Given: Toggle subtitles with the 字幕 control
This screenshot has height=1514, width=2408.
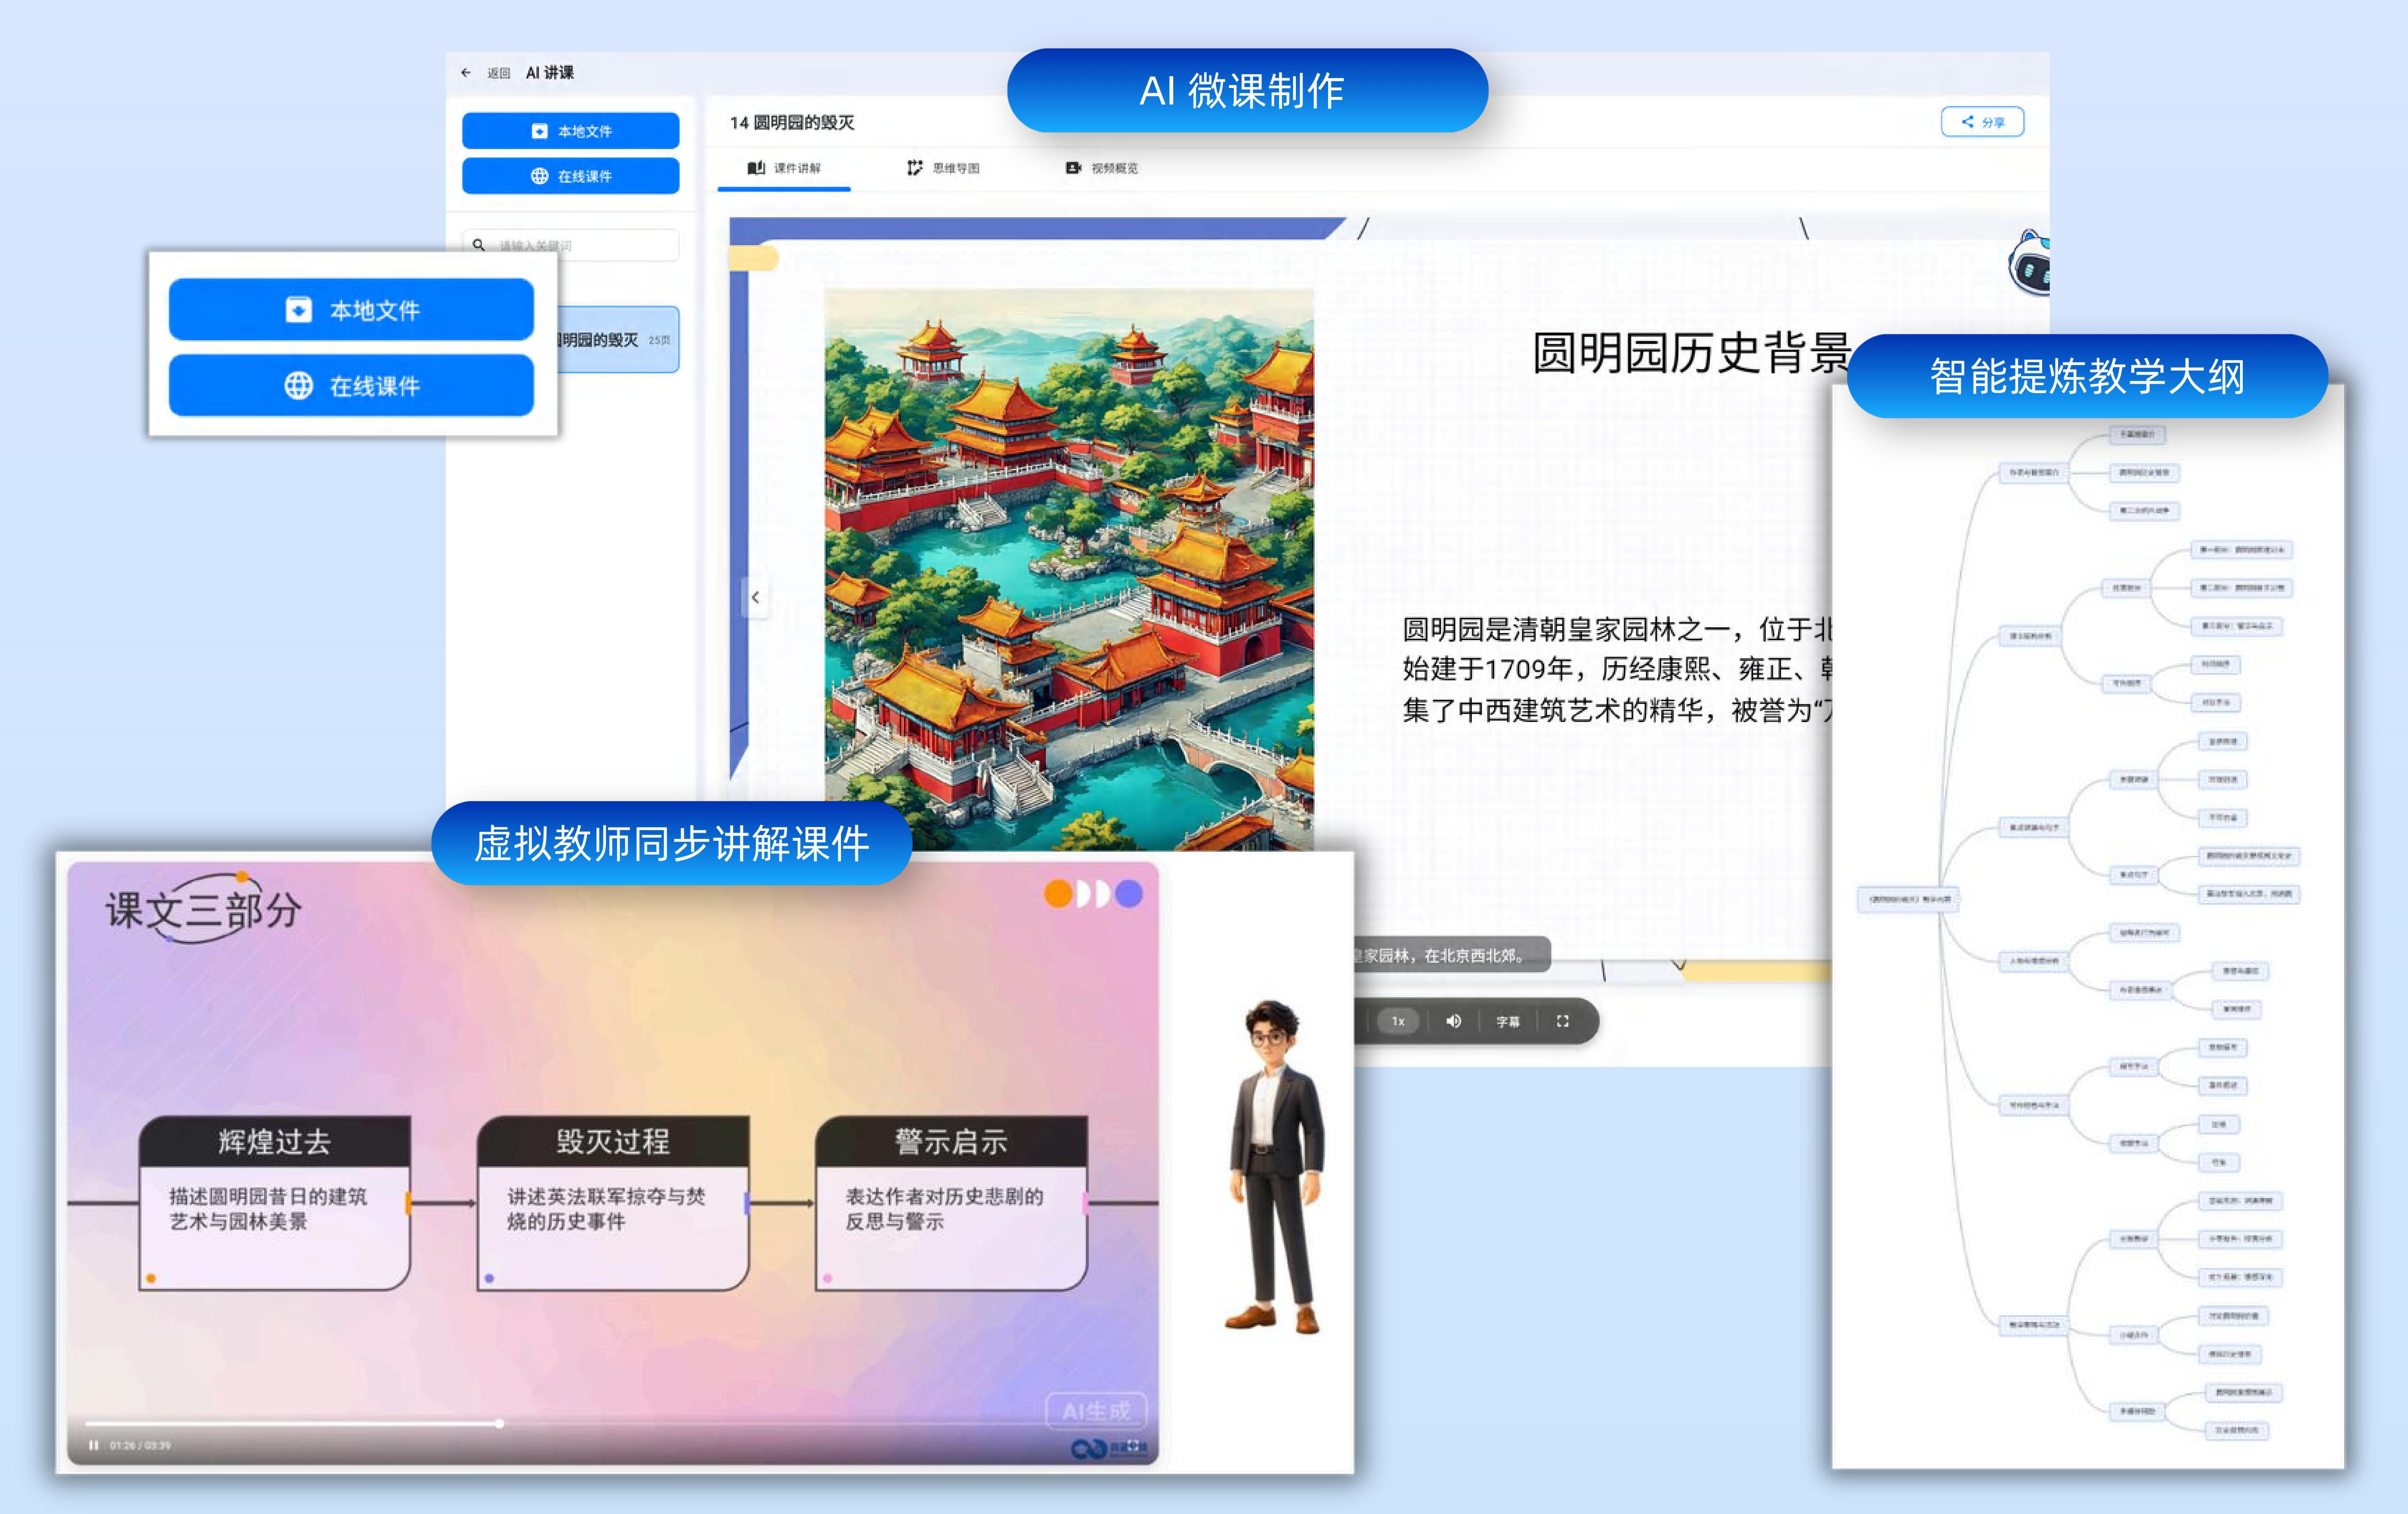Looking at the screenshot, I should [1508, 1021].
